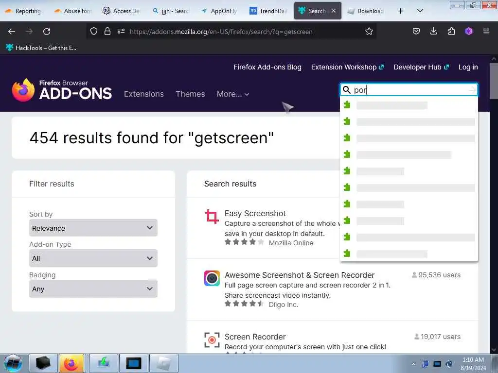This screenshot has width=498, height=373.
Task: Switch to the Download tab
Action: coord(366,11)
